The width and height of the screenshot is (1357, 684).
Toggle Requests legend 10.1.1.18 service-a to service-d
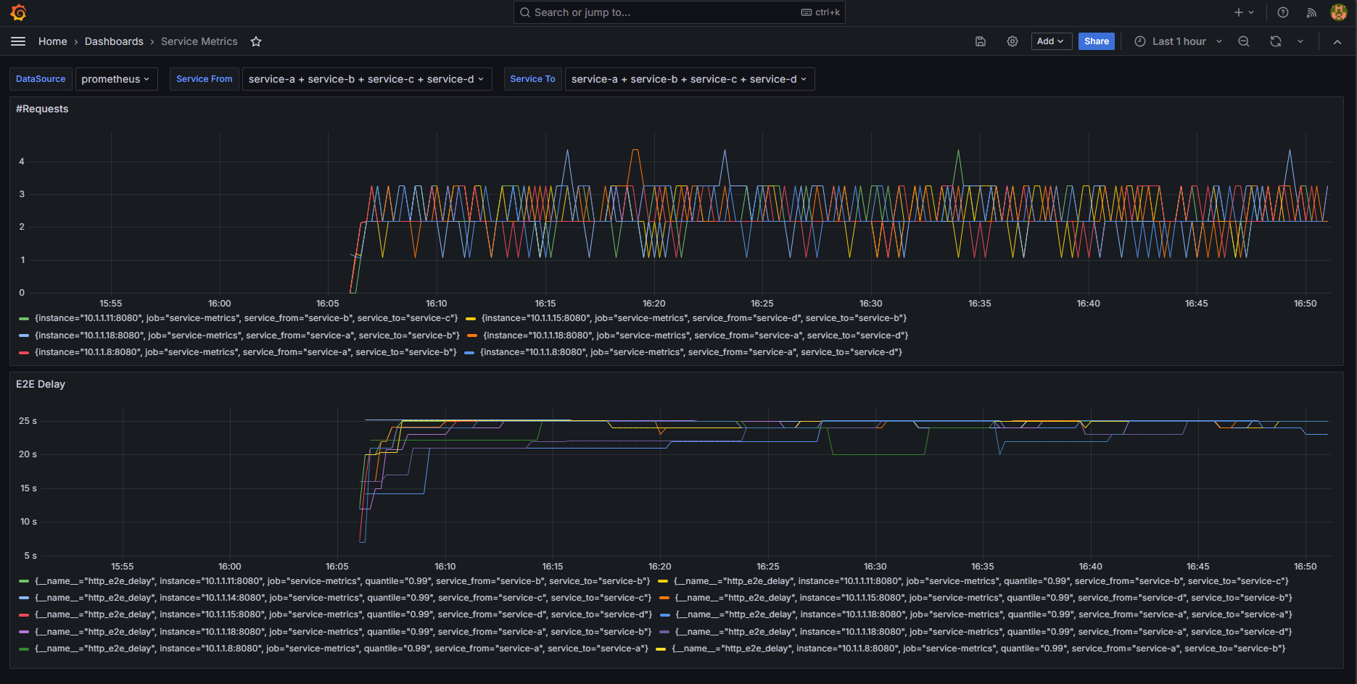click(x=696, y=335)
